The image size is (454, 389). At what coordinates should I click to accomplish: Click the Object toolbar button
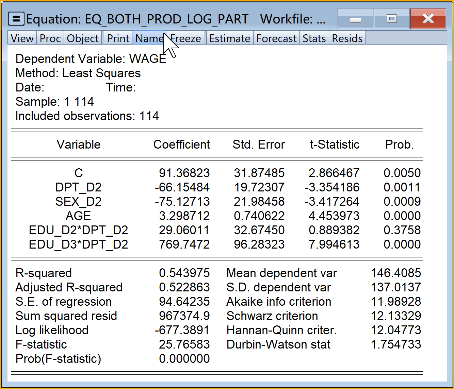(x=83, y=38)
